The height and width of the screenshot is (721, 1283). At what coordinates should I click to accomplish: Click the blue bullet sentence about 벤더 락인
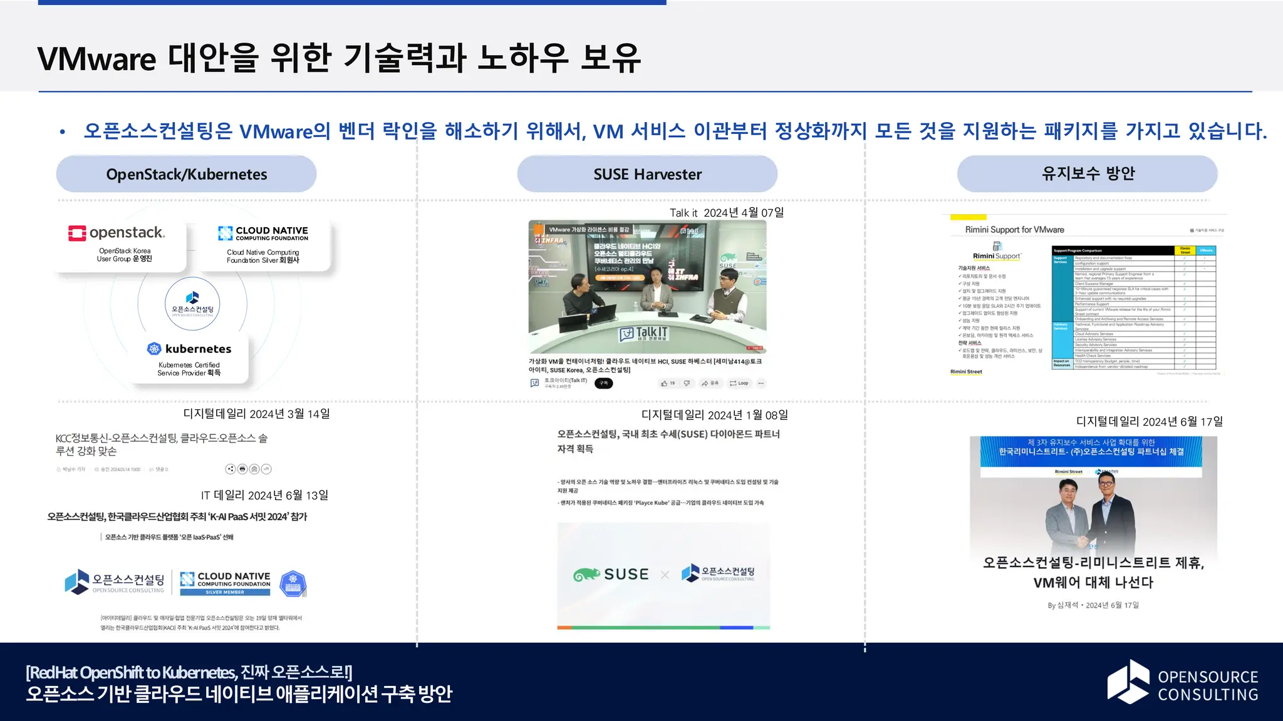click(675, 131)
